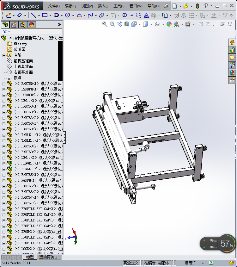The height and width of the screenshot is (267, 237).
Task: Select 传感器 in the tree
Action: (19, 50)
